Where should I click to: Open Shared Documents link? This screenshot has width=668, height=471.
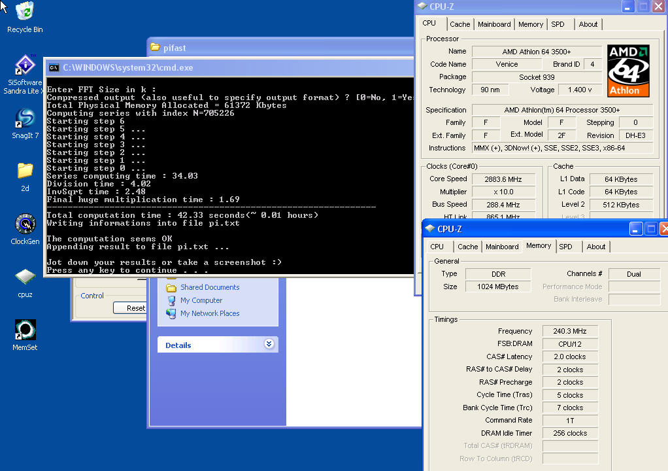pyautogui.click(x=210, y=287)
